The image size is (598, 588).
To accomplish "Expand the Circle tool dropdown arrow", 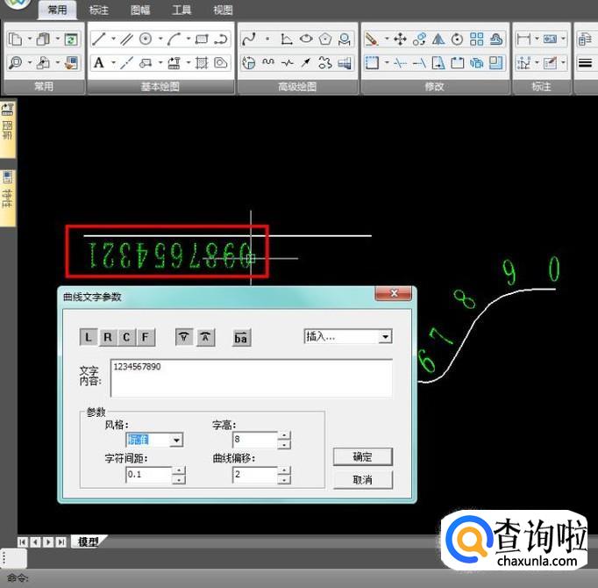I will tap(160, 39).
